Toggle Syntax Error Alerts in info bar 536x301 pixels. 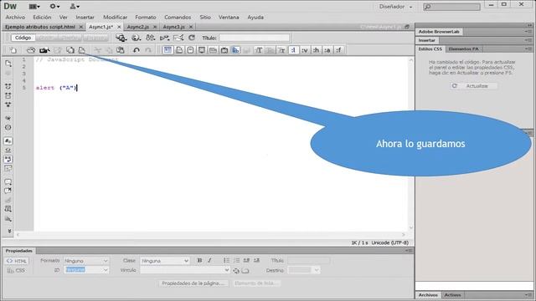pos(8,169)
